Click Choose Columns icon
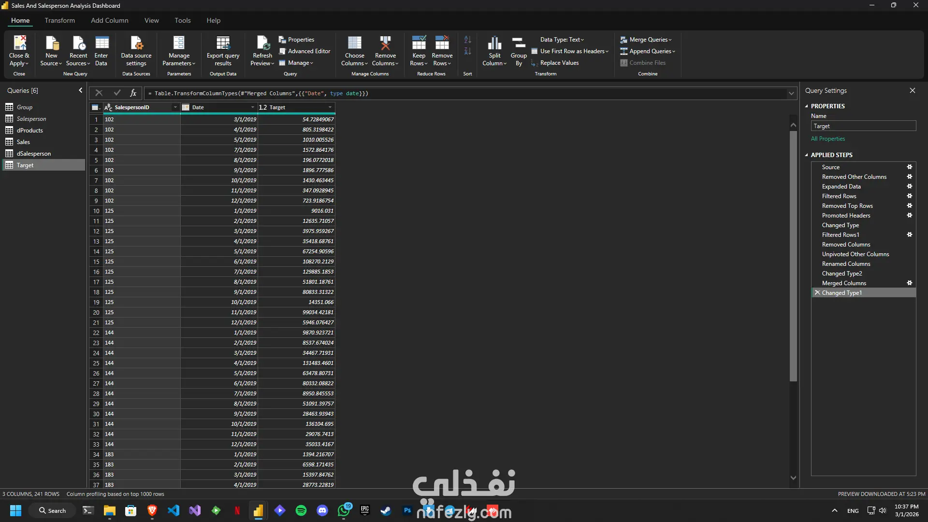The image size is (928, 522). pyautogui.click(x=354, y=43)
